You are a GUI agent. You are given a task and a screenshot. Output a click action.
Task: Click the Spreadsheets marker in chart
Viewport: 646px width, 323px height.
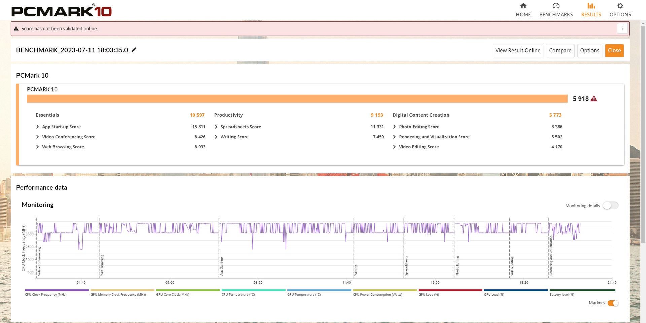[406, 266]
